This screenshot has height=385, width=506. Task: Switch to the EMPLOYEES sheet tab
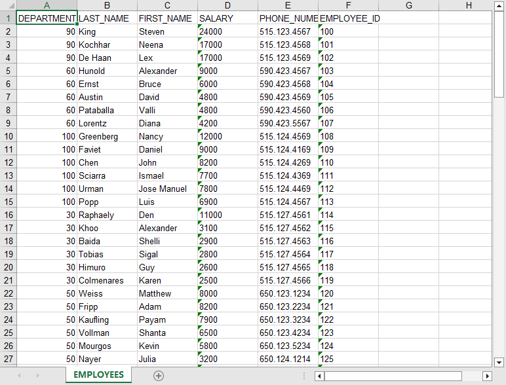98,375
